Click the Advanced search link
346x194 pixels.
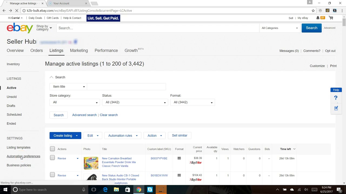84,115
